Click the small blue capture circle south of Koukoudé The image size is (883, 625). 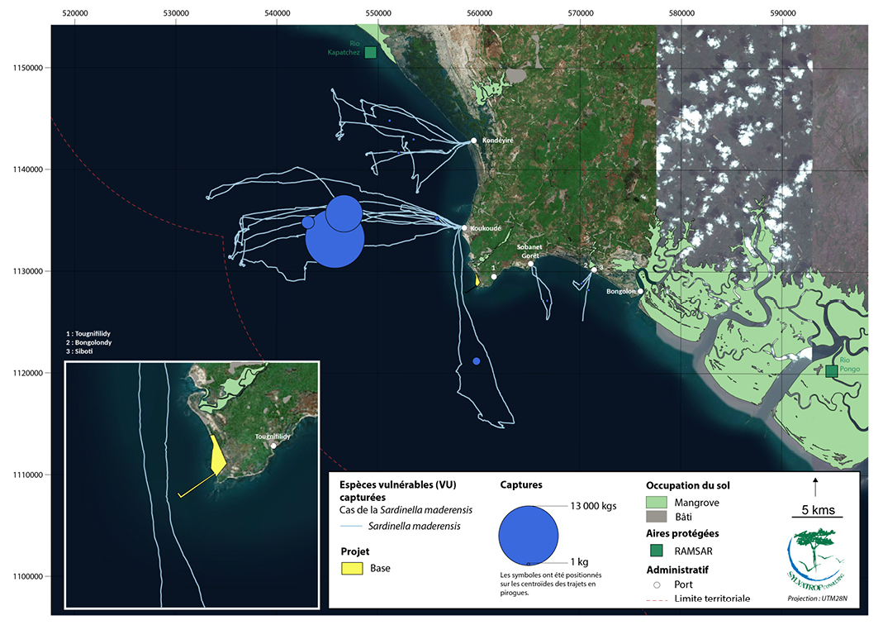point(476,361)
